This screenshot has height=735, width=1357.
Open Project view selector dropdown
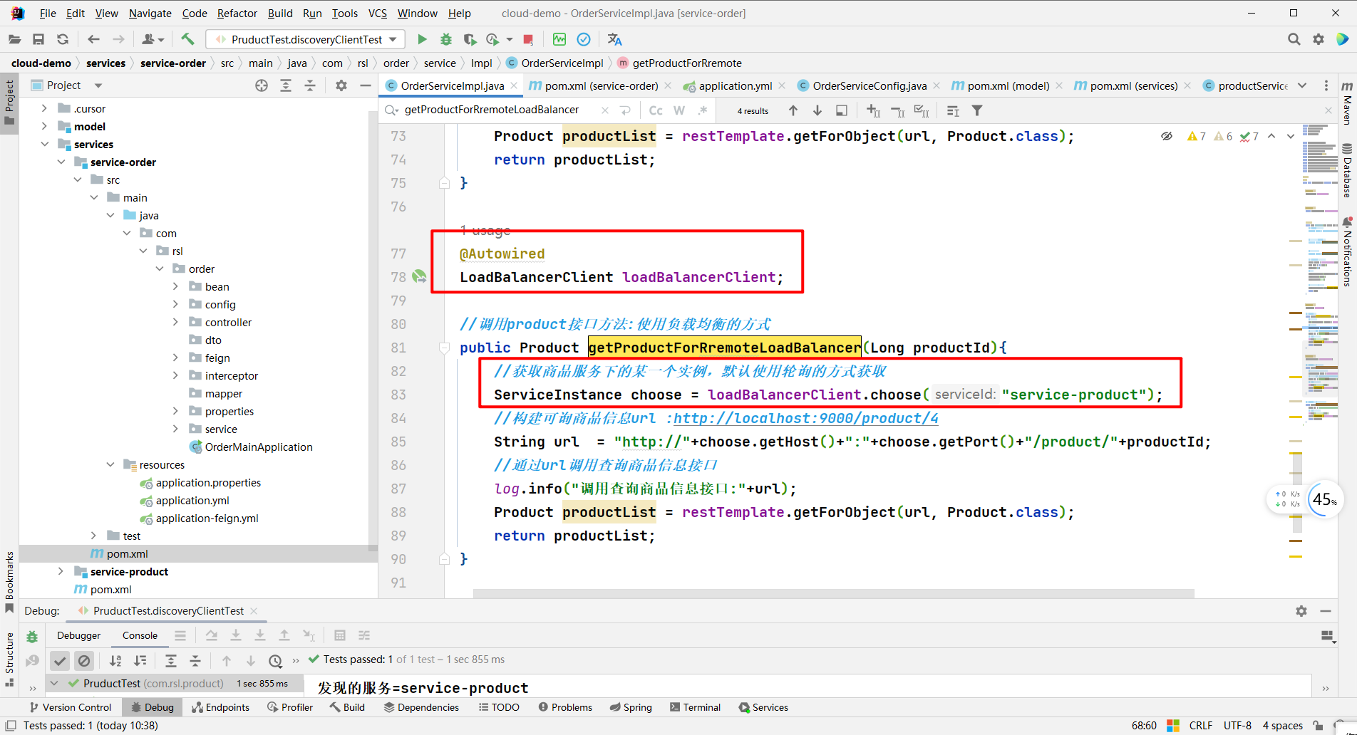(98, 85)
